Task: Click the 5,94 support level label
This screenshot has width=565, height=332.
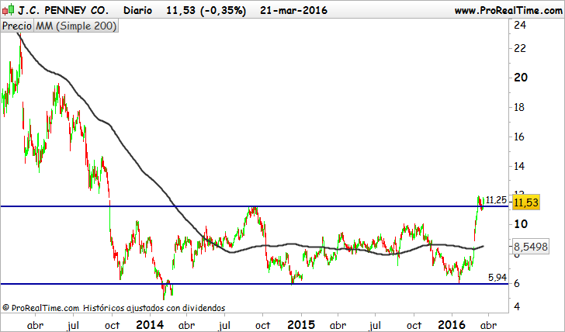Action: 497,277
